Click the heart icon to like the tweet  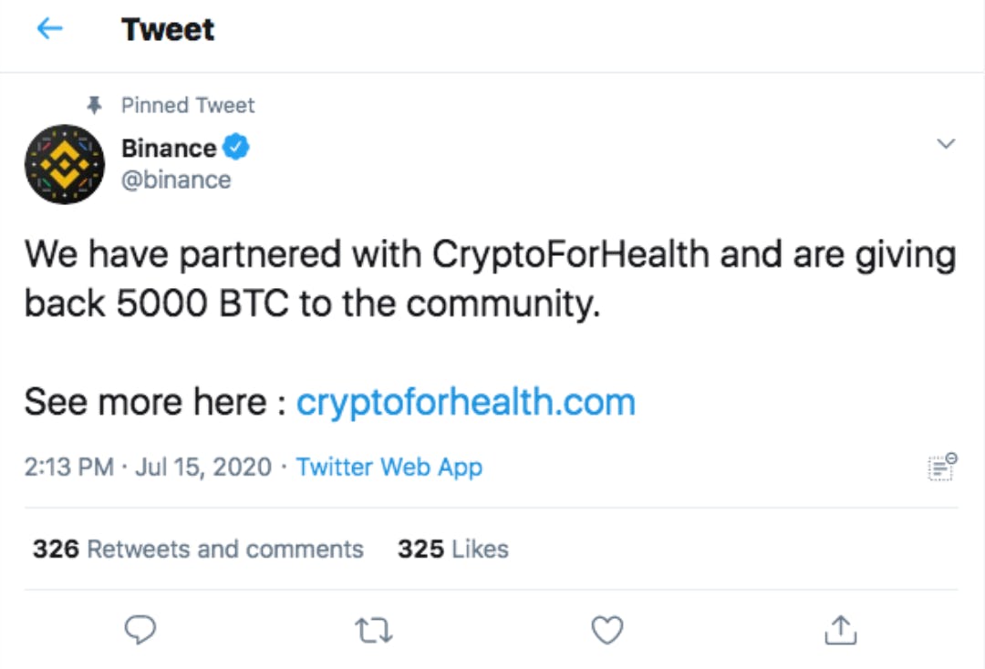pos(607,629)
